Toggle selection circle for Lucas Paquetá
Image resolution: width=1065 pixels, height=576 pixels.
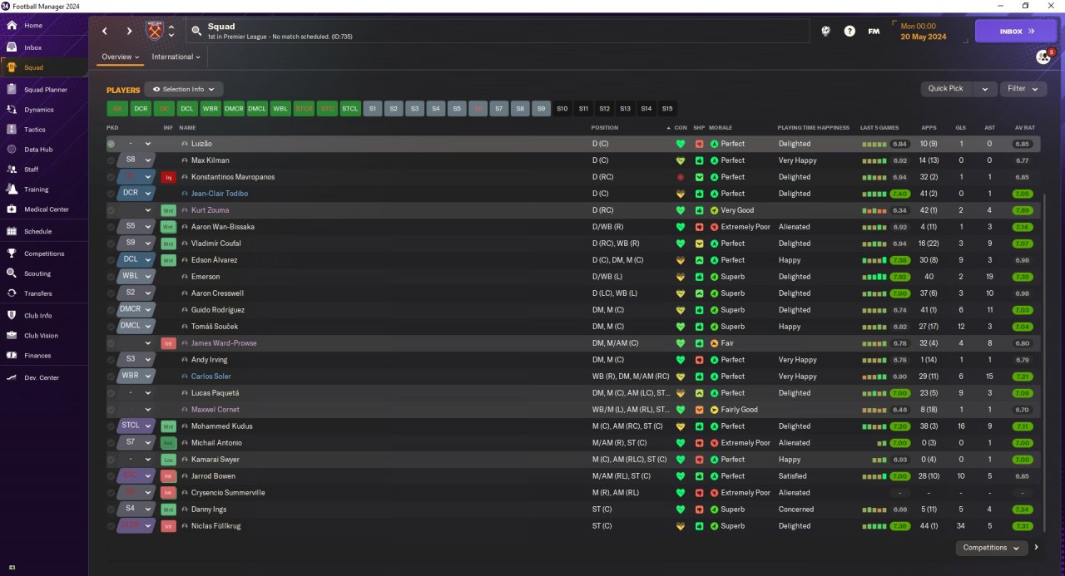pos(111,393)
